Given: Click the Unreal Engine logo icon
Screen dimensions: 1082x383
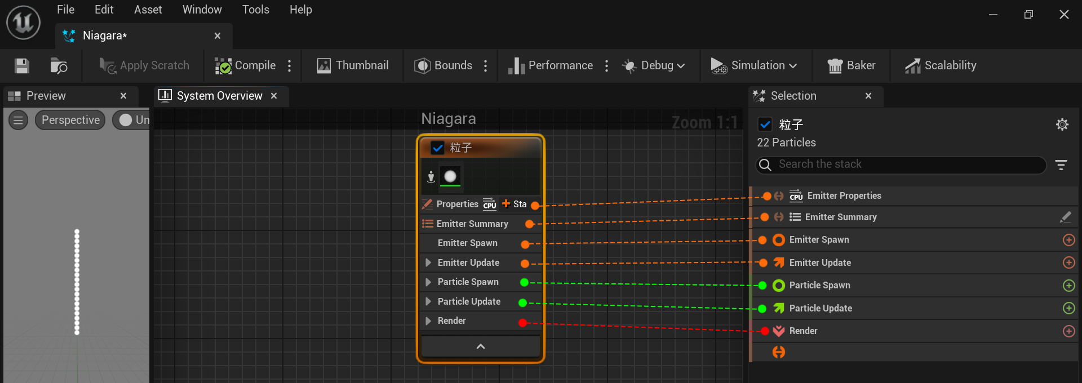Looking at the screenshot, I should pyautogui.click(x=23, y=23).
